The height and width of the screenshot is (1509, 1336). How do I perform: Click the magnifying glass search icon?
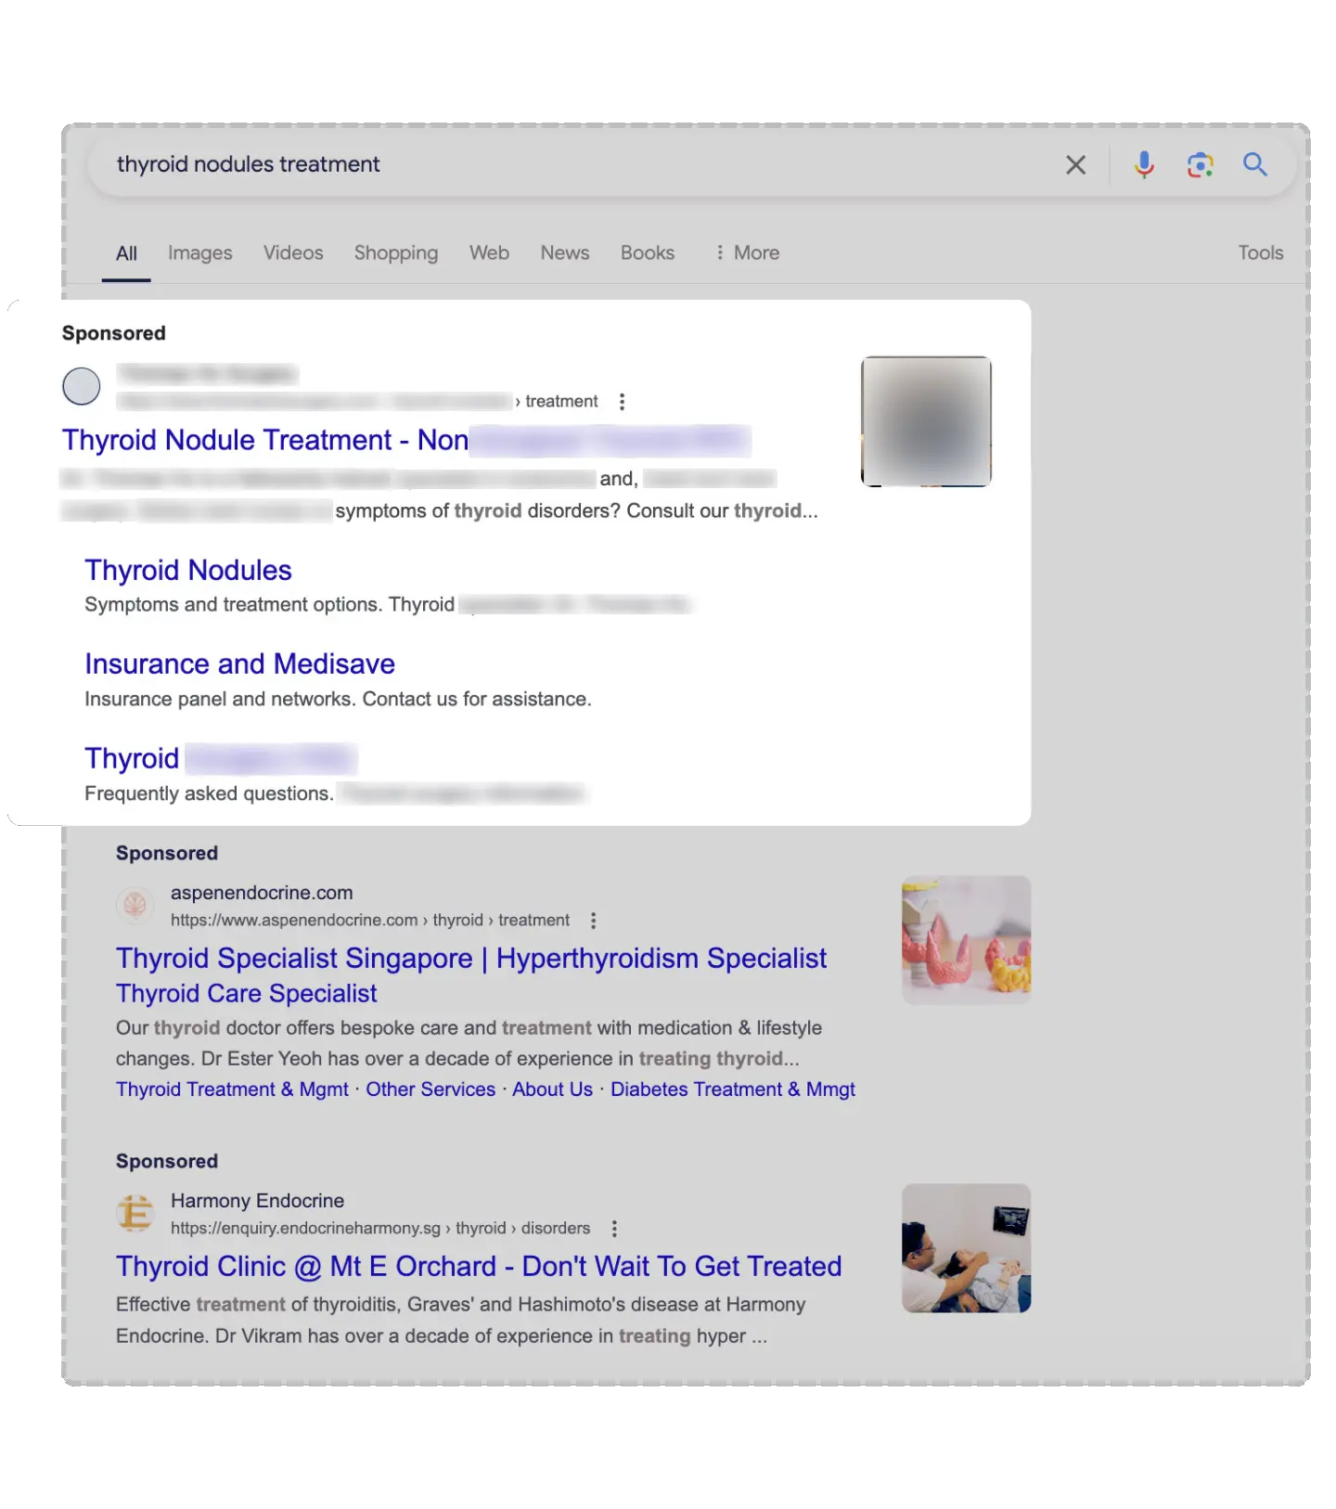pyautogui.click(x=1255, y=165)
